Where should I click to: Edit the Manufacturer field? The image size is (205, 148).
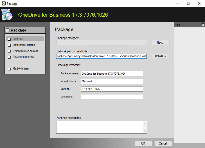click(x=112, y=81)
